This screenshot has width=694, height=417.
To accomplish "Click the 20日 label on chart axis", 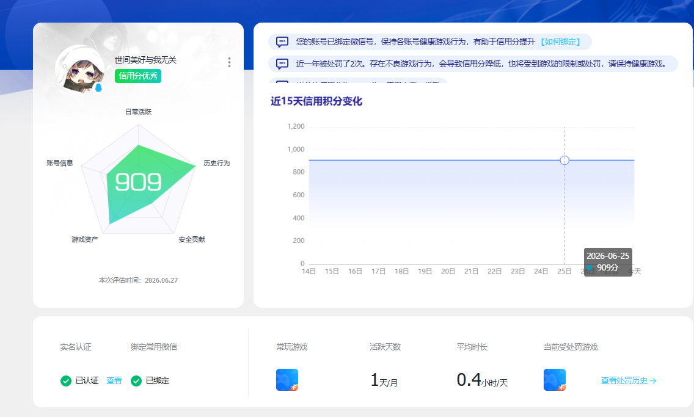I will click(x=448, y=271).
